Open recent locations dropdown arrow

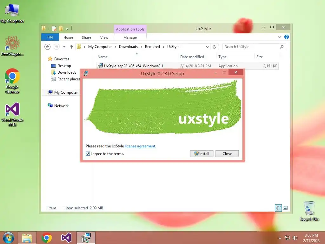[64, 47]
